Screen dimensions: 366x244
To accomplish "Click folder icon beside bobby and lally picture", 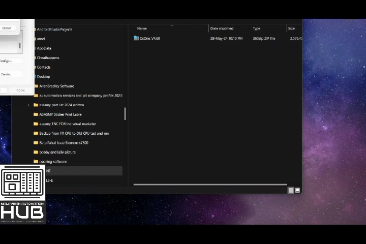I will click(36, 152).
